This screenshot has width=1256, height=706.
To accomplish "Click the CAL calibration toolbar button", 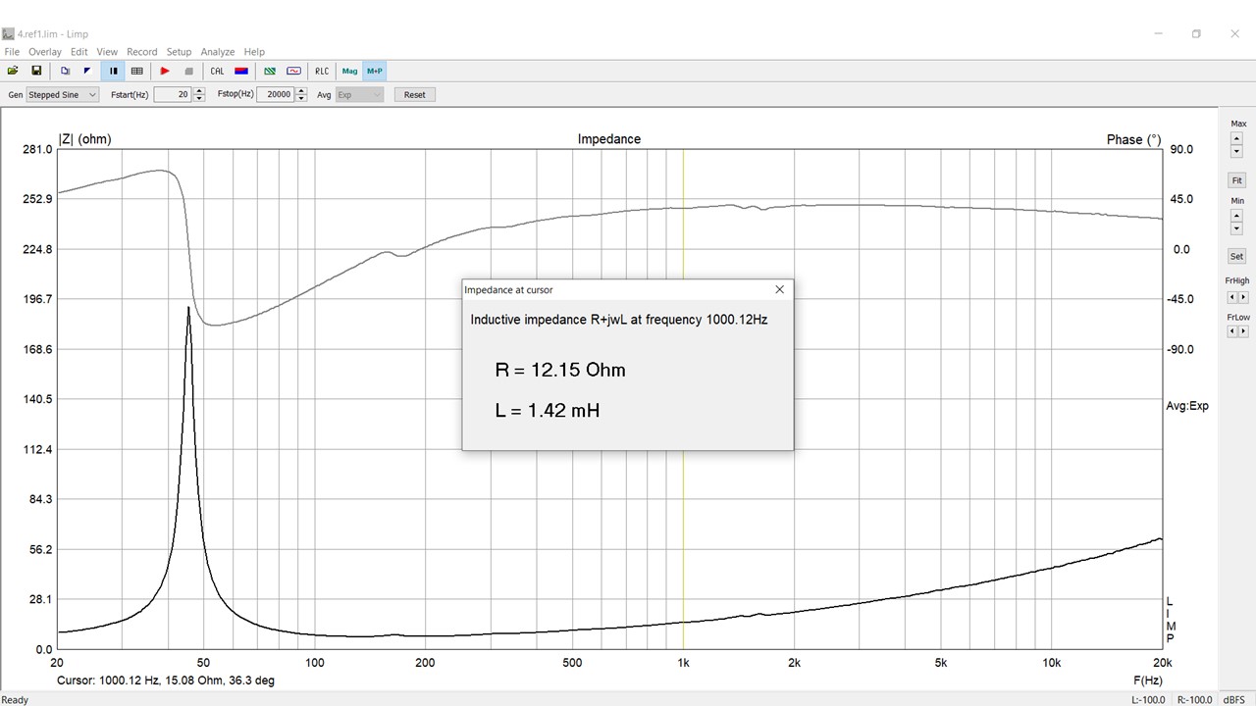I will [x=217, y=71].
